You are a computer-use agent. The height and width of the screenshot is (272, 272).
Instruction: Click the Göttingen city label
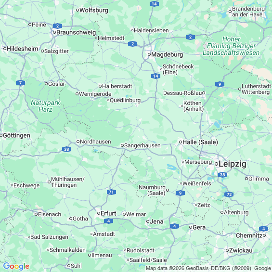point(16,135)
